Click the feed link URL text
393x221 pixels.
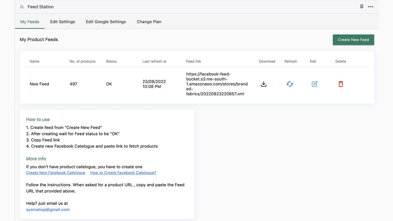click(217, 84)
